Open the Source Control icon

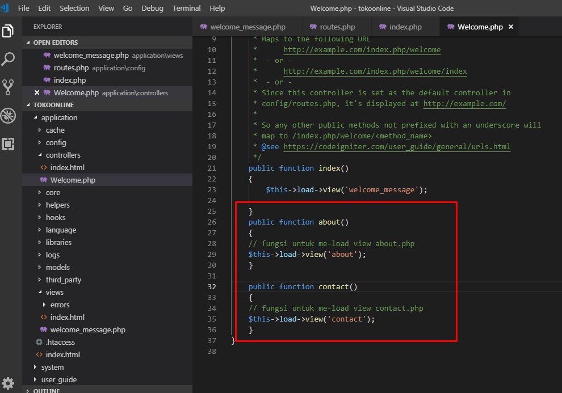coord(8,87)
